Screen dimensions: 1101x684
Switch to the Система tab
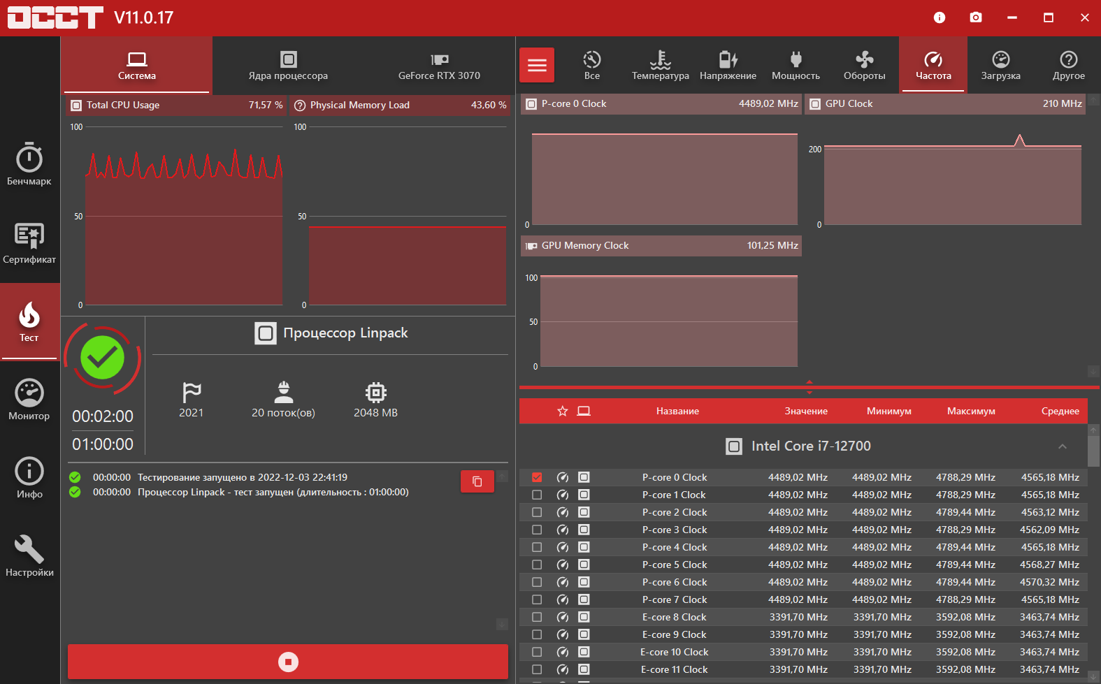[x=137, y=65]
